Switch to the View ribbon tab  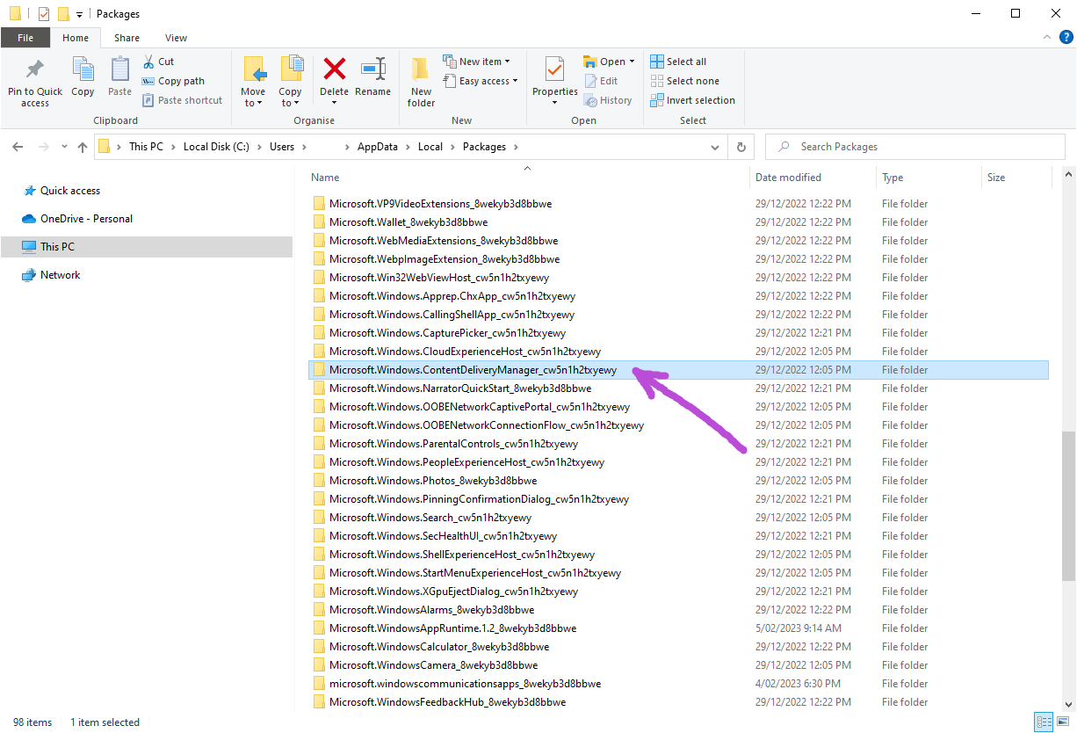[176, 38]
